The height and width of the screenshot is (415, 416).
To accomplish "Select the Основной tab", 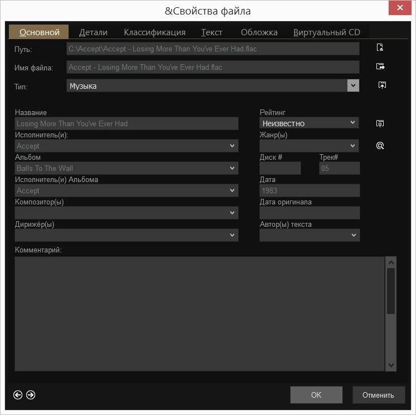I will point(38,32).
